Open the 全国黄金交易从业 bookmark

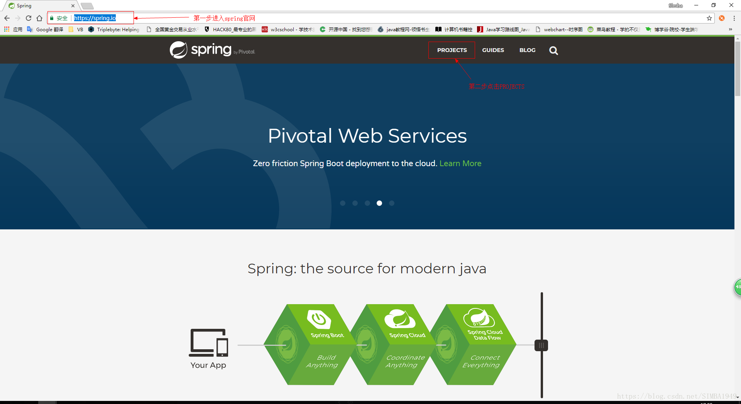coord(173,29)
